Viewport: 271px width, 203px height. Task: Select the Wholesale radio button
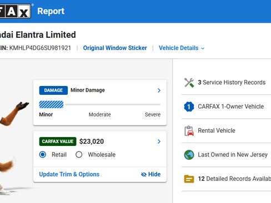[79, 154]
